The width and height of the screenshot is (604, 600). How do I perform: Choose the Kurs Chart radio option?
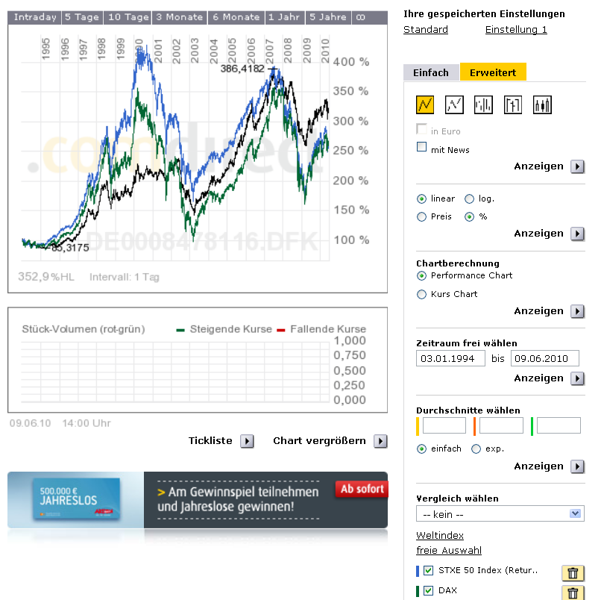[x=422, y=294]
